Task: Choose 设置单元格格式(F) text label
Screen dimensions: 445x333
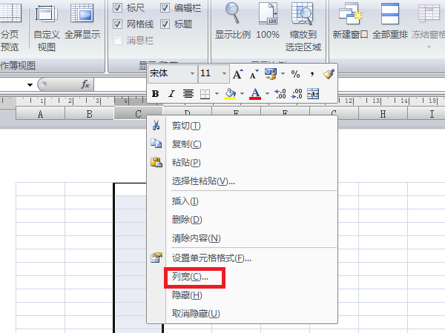Action: (x=211, y=258)
